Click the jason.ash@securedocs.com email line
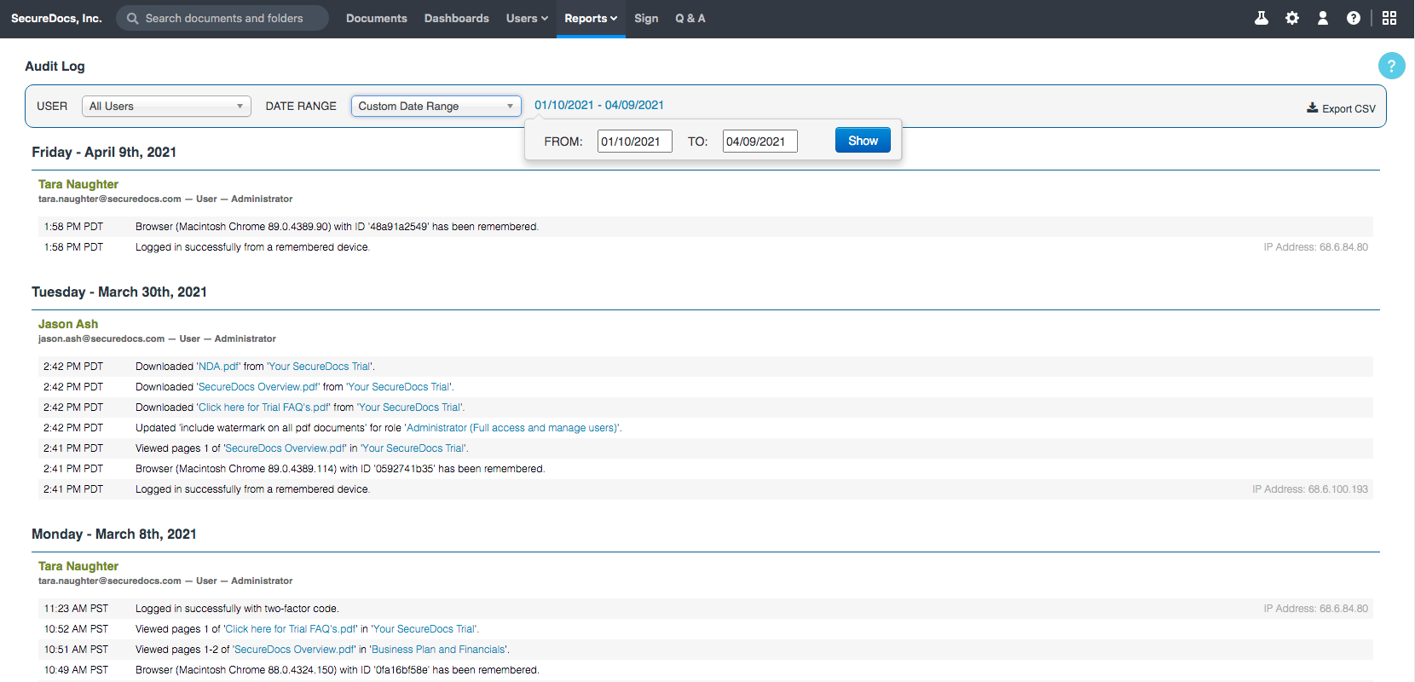The image size is (1415, 682). click(x=157, y=338)
